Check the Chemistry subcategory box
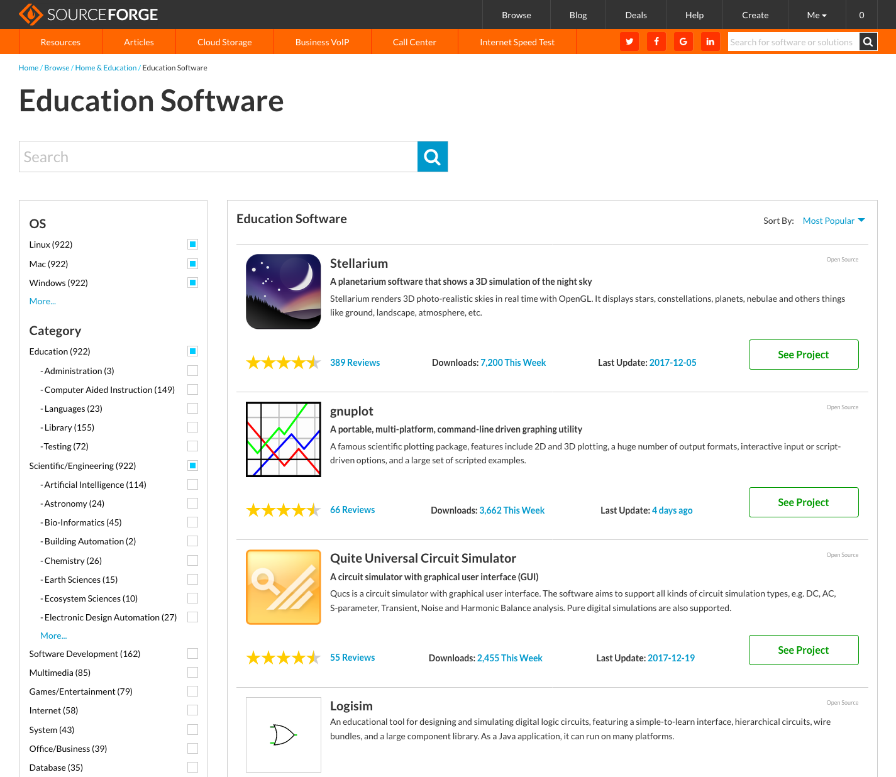Image resolution: width=896 pixels, height=777 pixels. pyautogui.click(x=193, y=561)
